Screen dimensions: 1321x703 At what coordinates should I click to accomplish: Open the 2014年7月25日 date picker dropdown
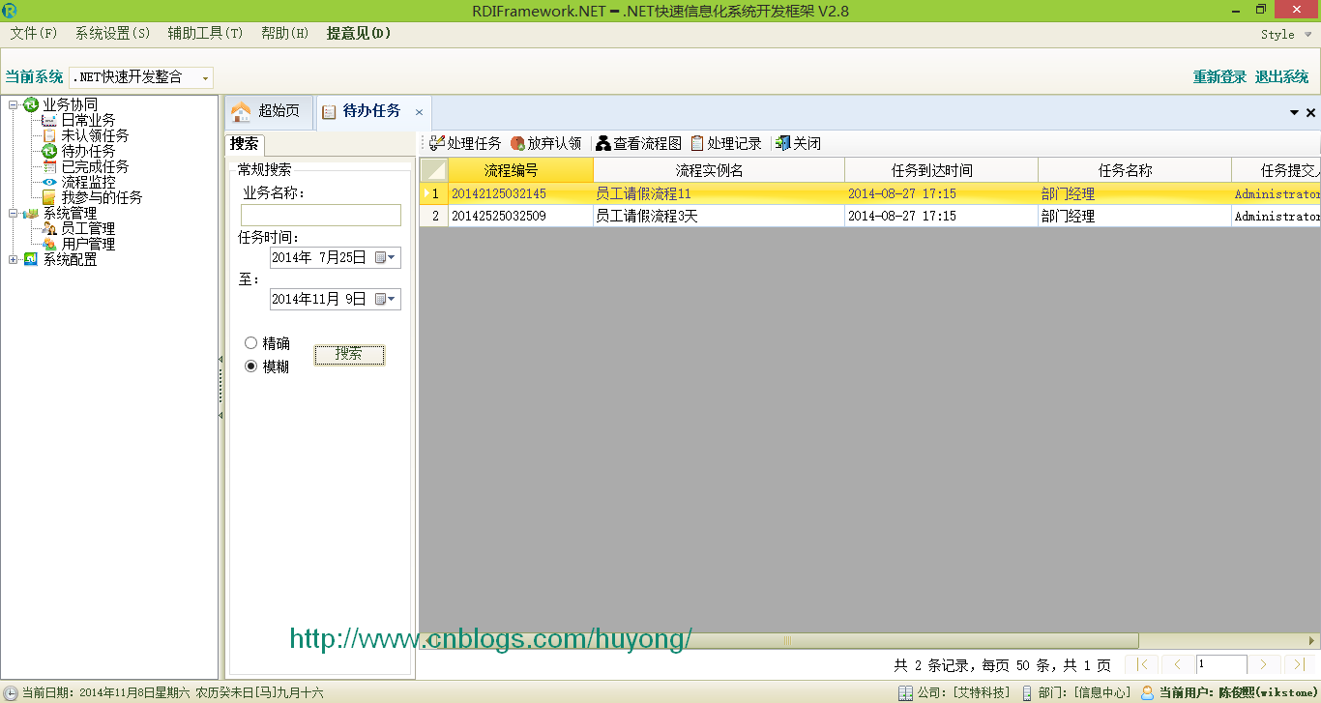[393, 258]
